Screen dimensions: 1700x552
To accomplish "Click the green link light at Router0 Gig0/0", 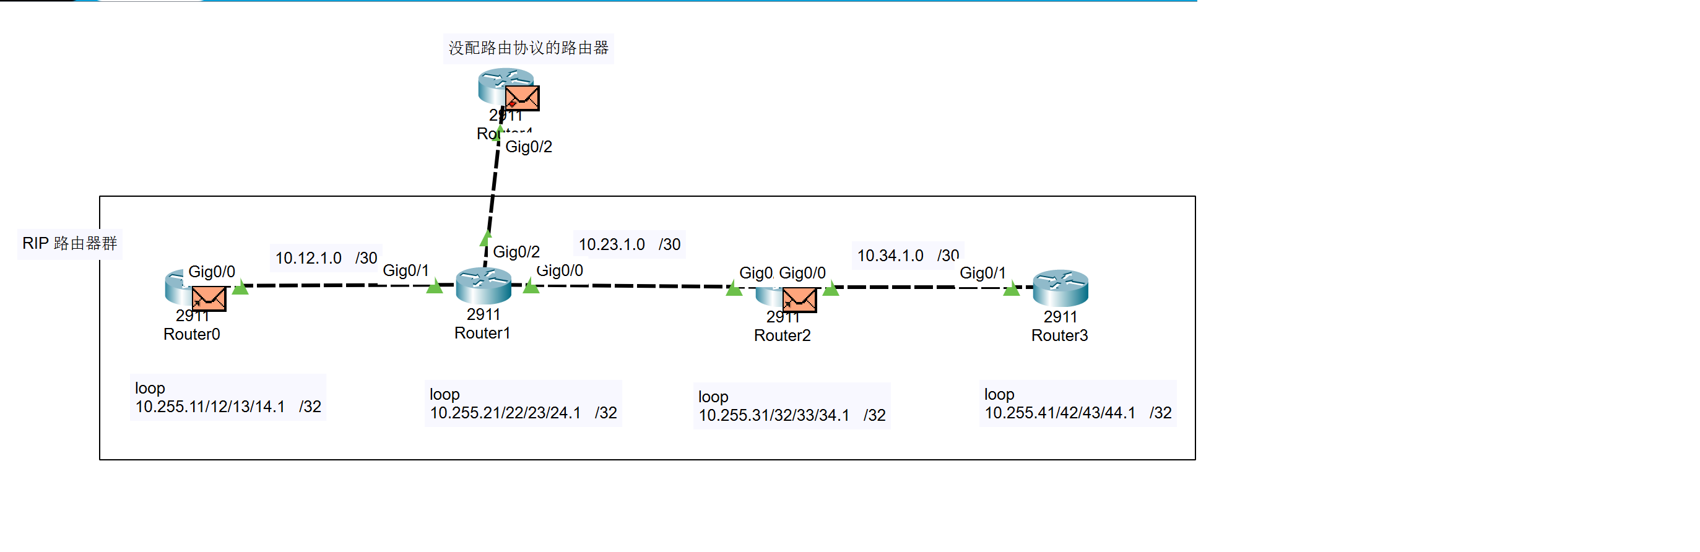I will tap(241, 287).
